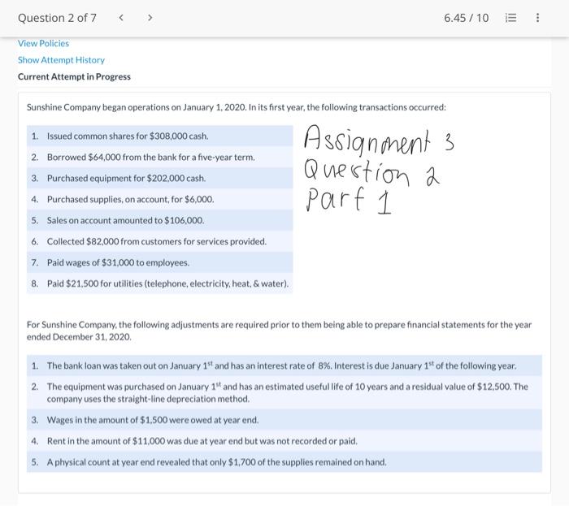Select the row 'Purchased equipment for $202,000 cash.'
This screenshot has height=506, width=569.
pyautogui.click(x=159, y=178)
